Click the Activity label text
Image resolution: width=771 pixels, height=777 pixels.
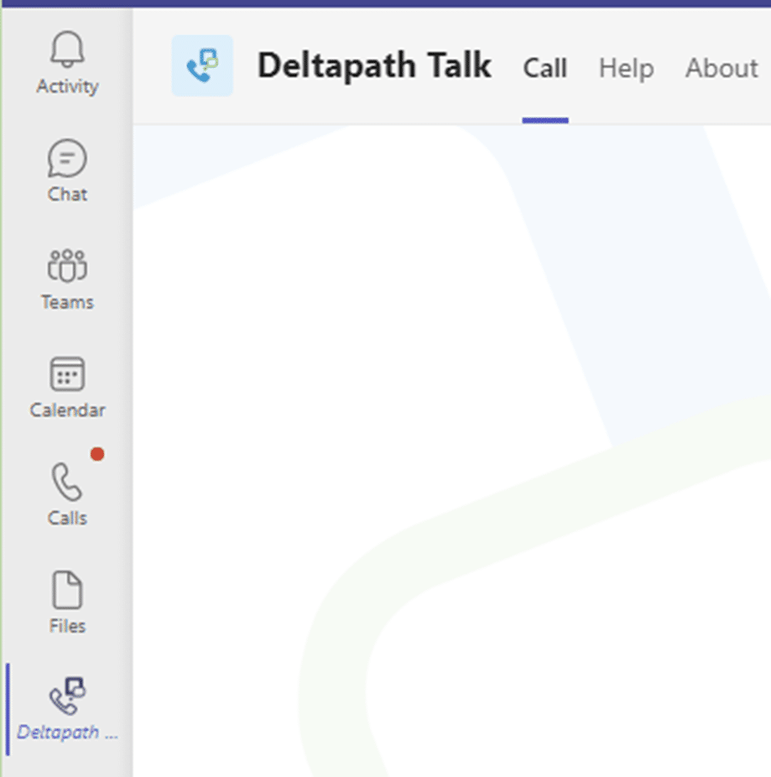67,86
